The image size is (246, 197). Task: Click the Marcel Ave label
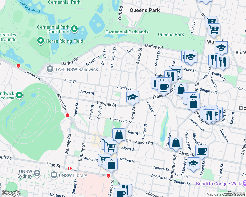point(197,125)
